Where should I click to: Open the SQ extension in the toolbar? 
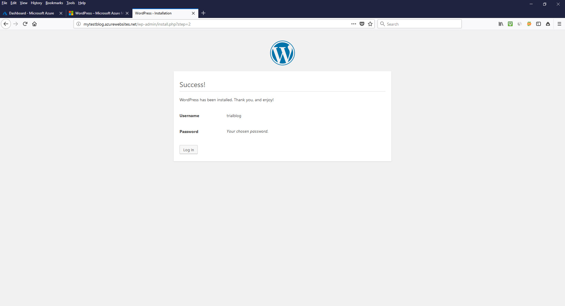click(529, 24)
